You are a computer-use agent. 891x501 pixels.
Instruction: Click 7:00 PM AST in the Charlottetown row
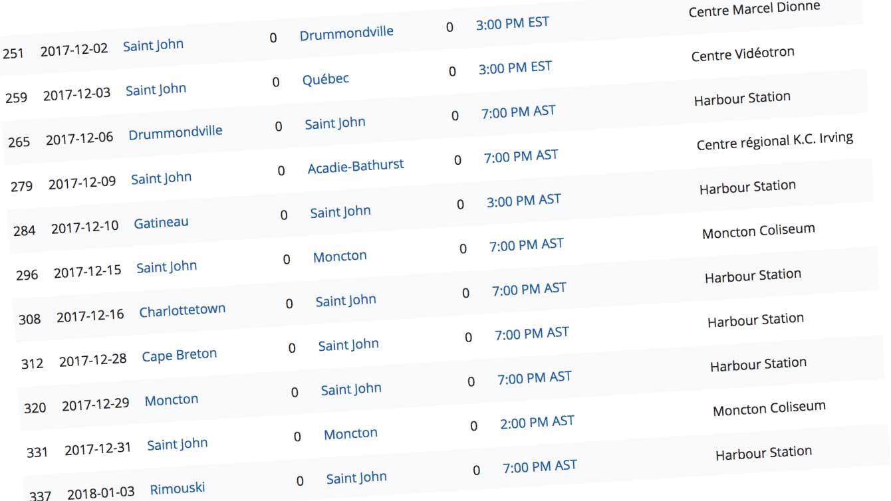pyautogui.click(x=529, y=290)
